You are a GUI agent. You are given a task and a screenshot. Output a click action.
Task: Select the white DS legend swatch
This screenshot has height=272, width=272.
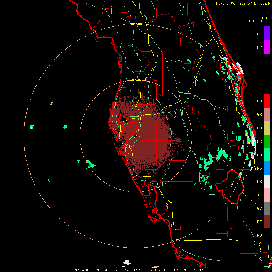click(x=267, y=181)
